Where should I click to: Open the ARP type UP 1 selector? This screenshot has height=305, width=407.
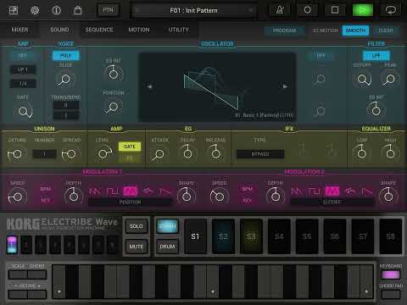click(23, 69)
